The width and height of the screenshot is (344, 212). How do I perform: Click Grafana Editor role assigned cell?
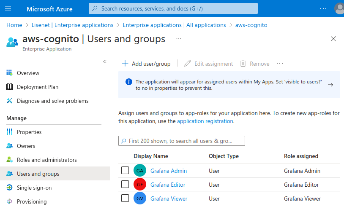point(301,185)
